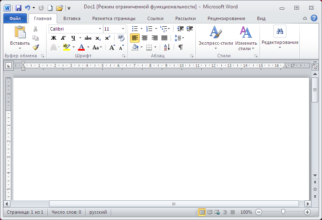Click the zoom slider handle
The width and height of the screenshot is (322, 220).
point(283,212)
